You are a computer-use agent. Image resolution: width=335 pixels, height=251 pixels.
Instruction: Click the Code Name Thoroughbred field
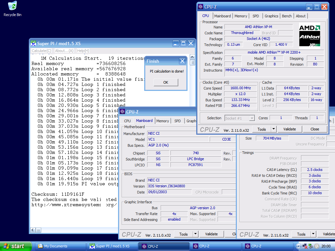242,33
